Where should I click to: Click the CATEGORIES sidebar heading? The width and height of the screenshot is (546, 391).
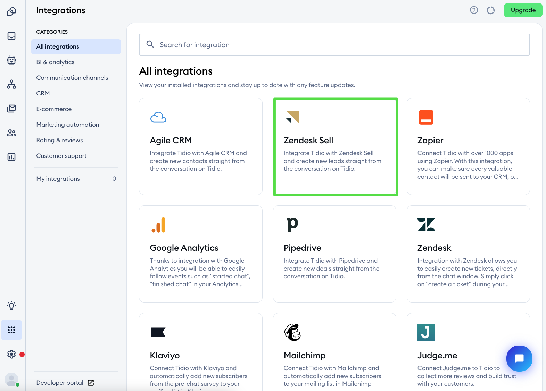pos(52,32)
